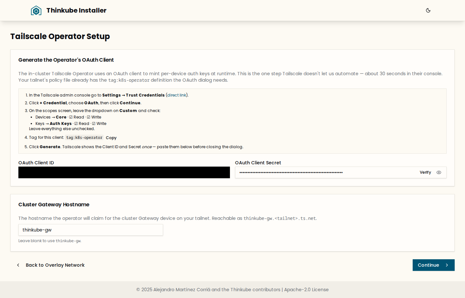This screenshot has width=465, height=298.
Task: Click the 'Leave blank to use thinkube-gw' hint
Action: click(x=50, y=241)
